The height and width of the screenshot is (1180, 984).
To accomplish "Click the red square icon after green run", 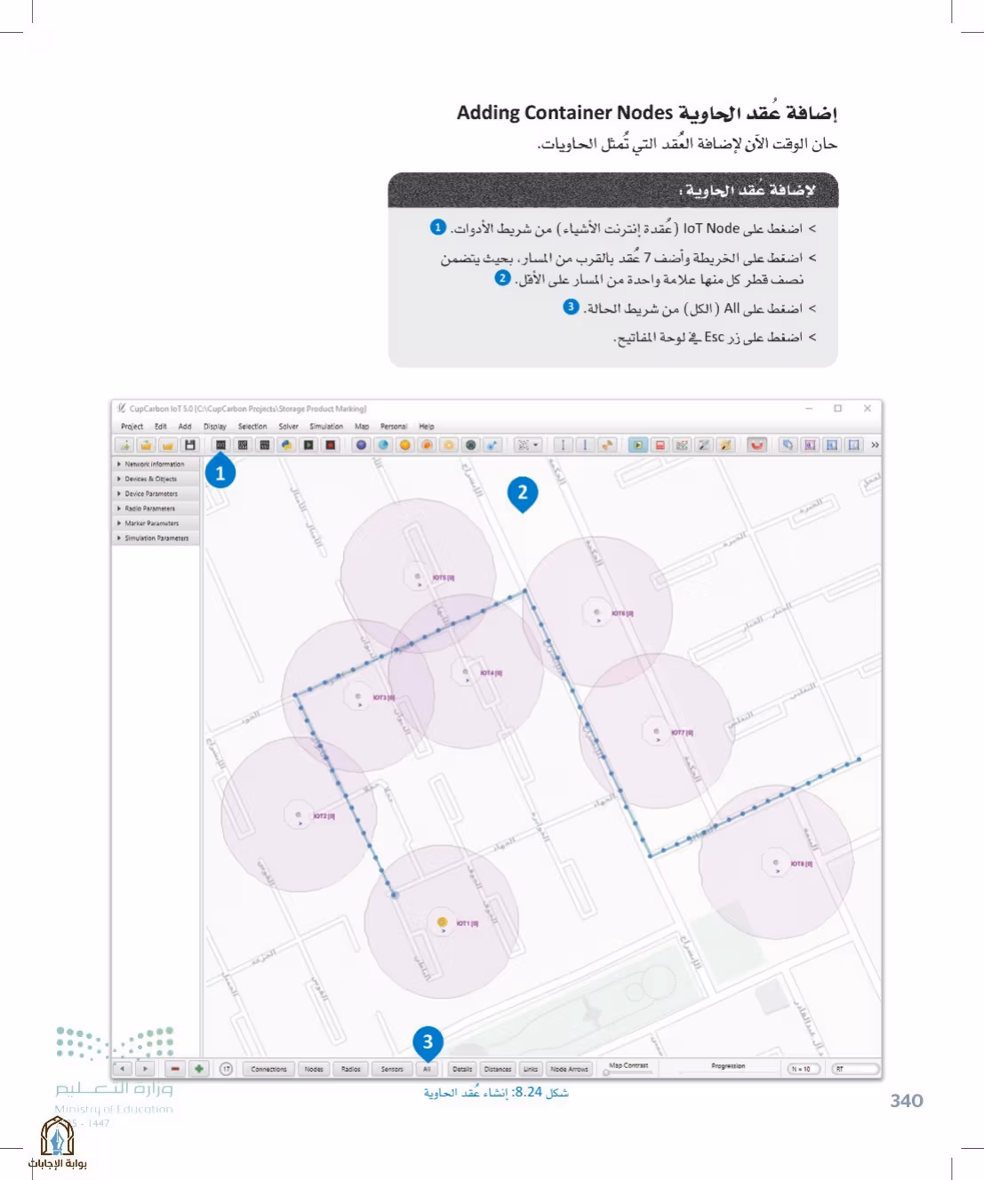I will point(660,445).
